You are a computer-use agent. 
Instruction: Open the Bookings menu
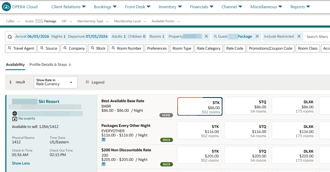pyautogui.click(x=105, y=7)
